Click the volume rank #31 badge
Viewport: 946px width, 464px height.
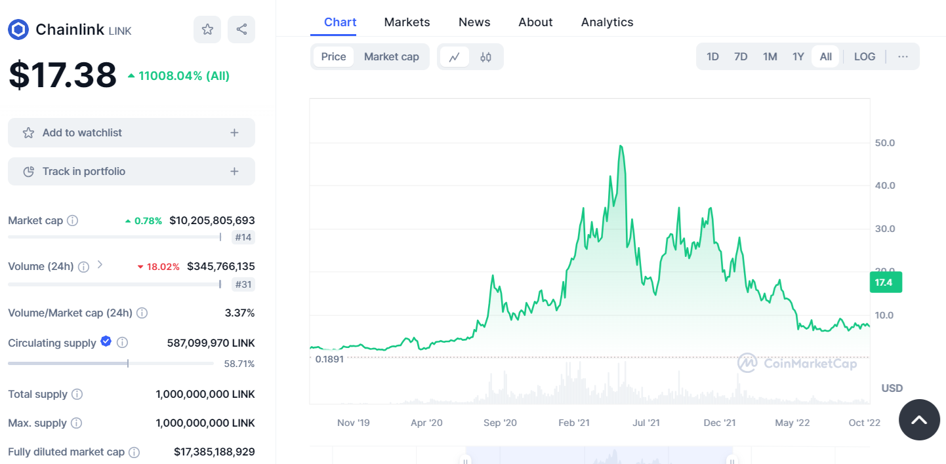[x=243, y=284]
